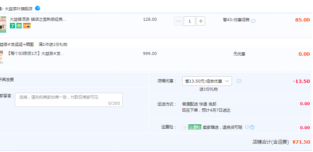
Task: Click the comment icon beside 退换货可赔
Action: point(247,127)
